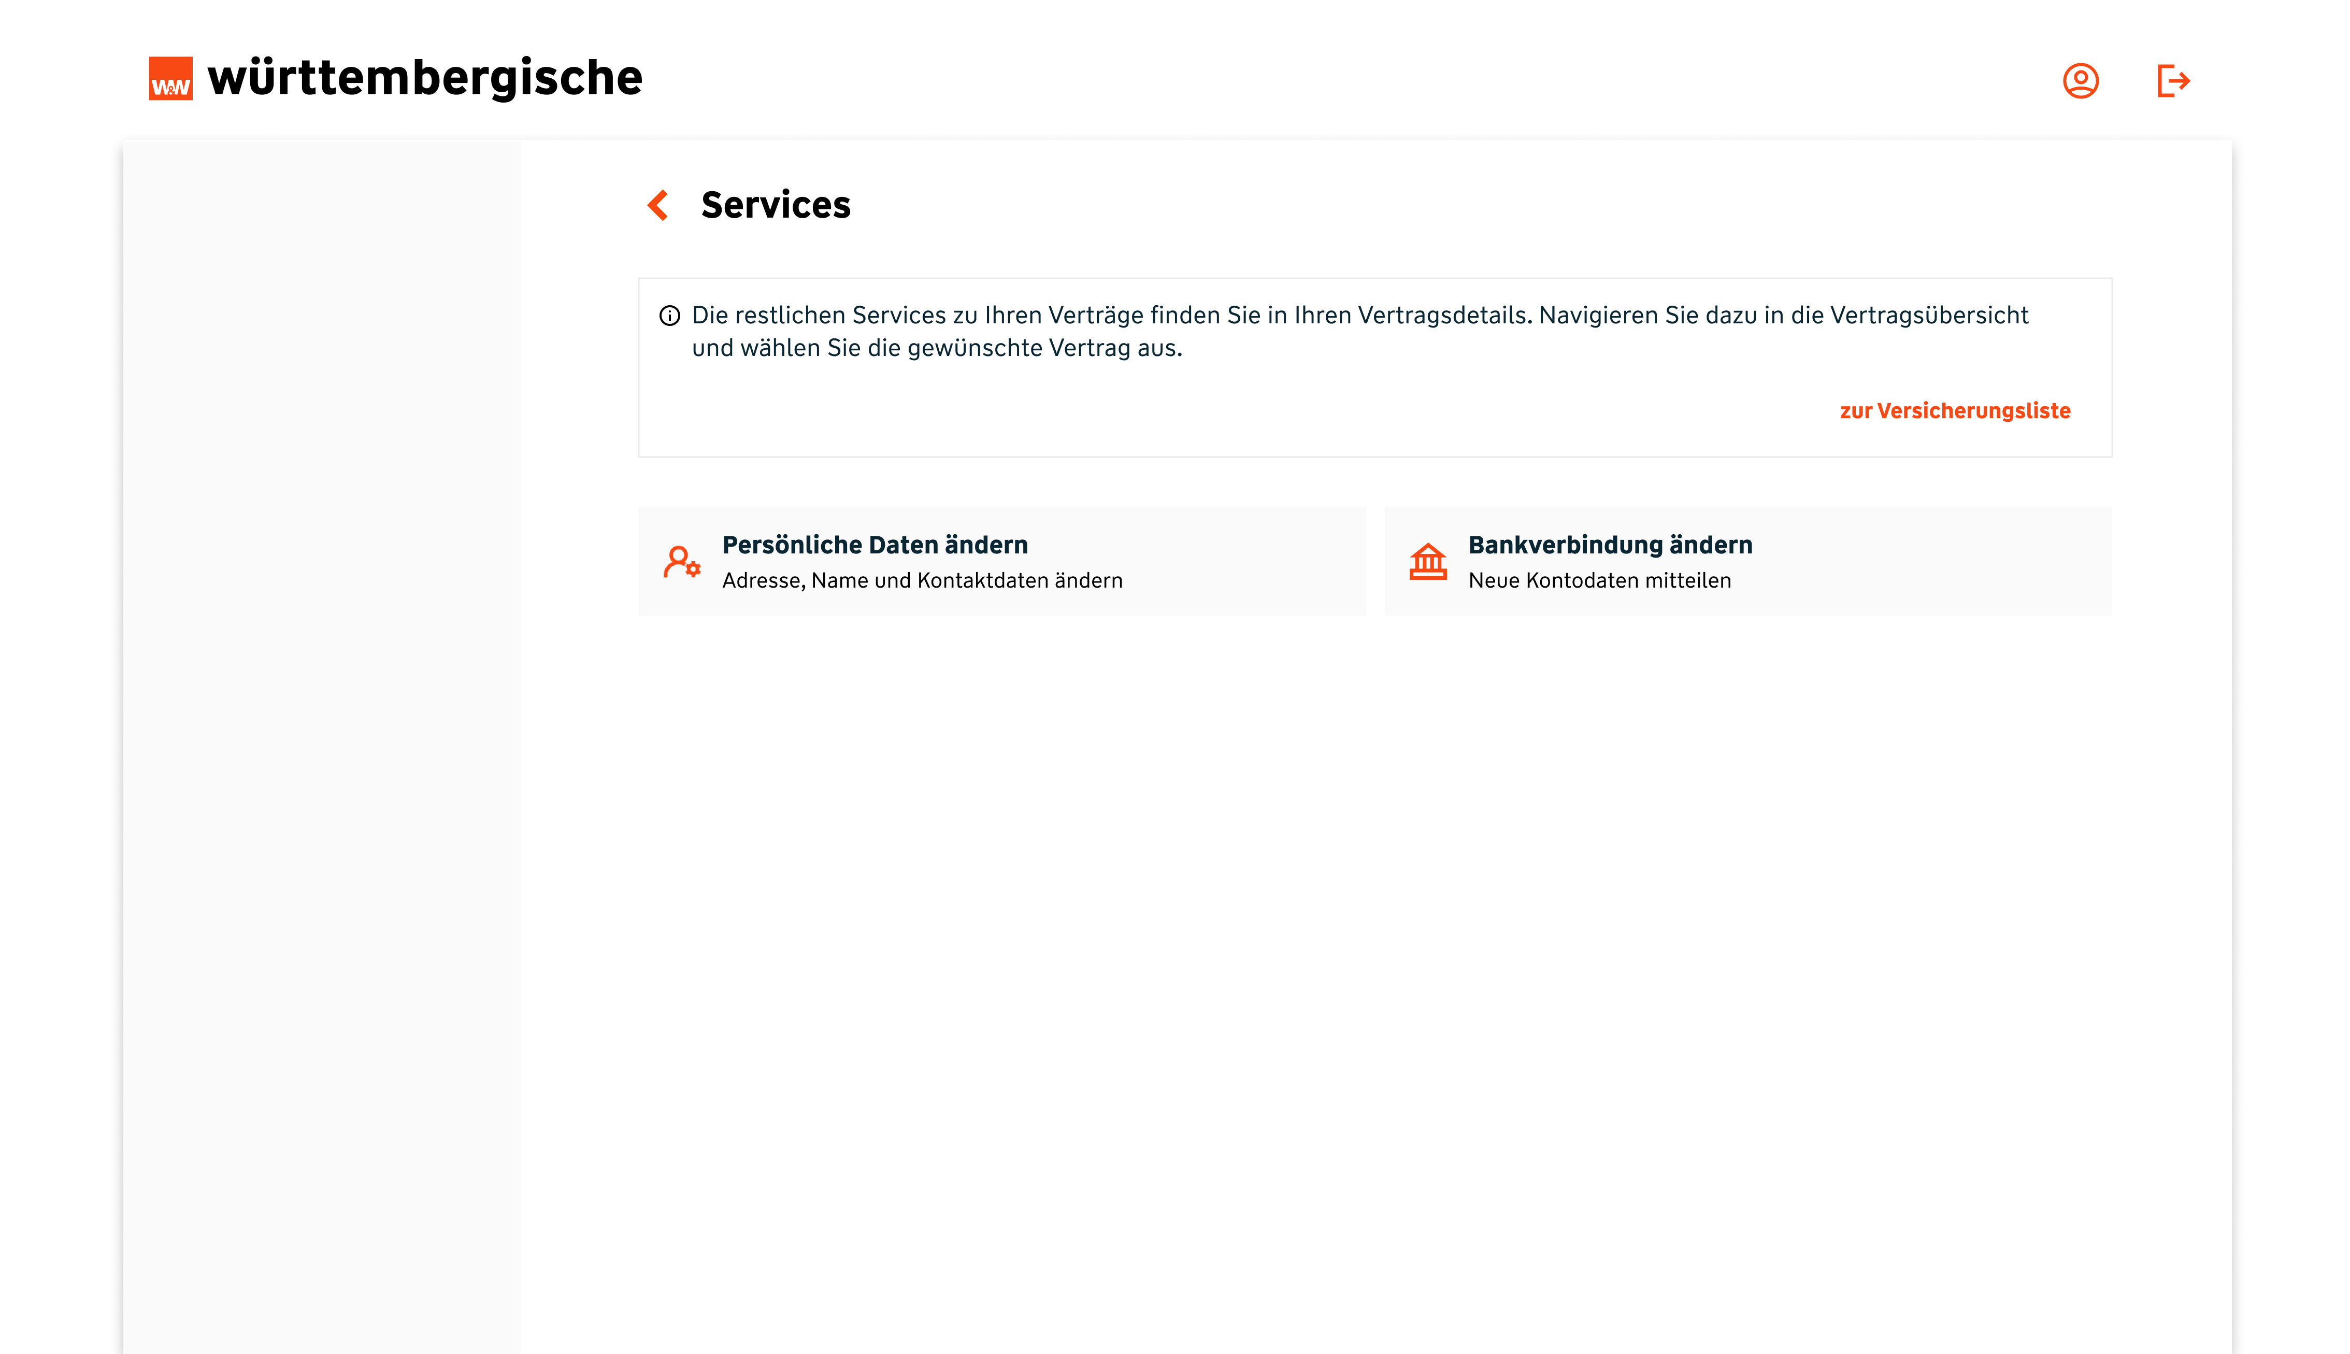Click the 'Services' page heading
Screen dimensions: 2350x1354
click(775, 205)
